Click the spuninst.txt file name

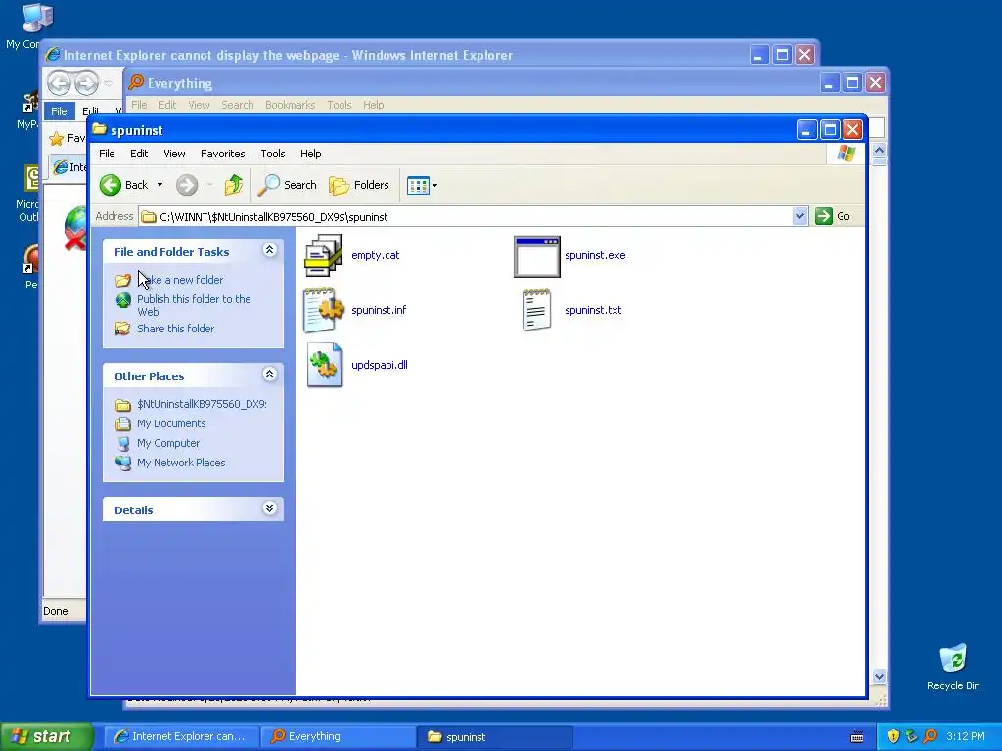[593, 310]
